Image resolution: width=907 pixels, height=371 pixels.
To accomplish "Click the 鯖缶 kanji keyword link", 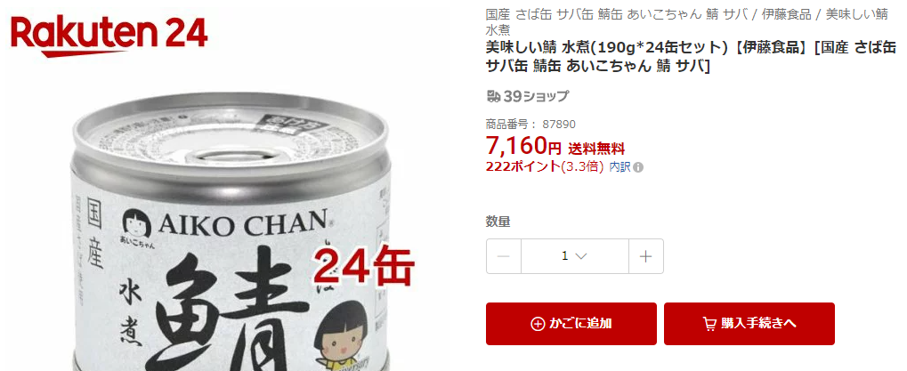I will click(611, 15).
